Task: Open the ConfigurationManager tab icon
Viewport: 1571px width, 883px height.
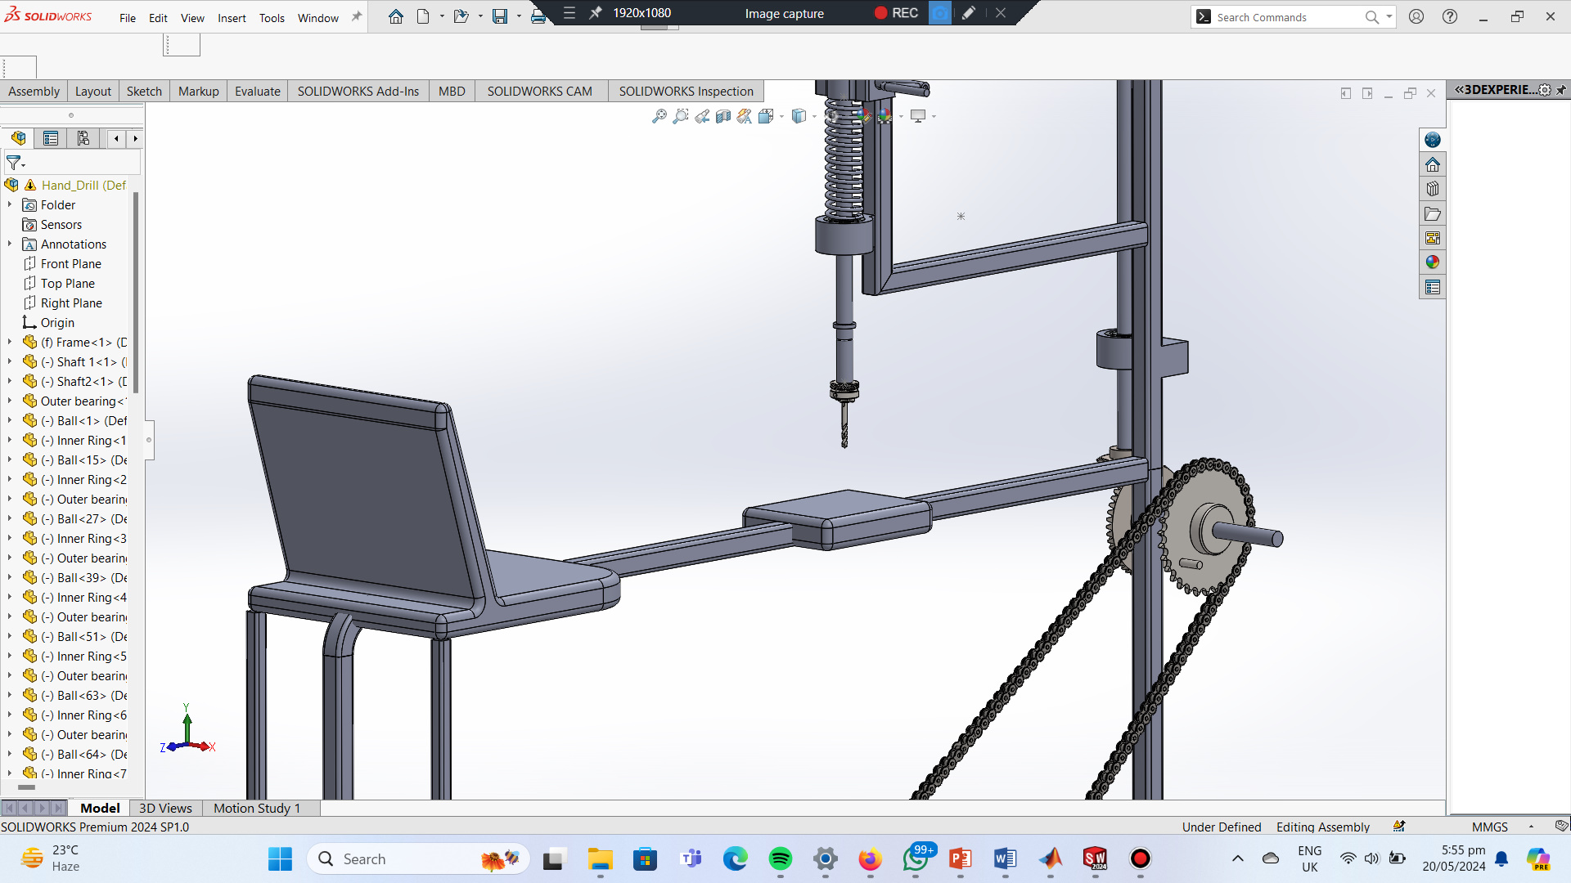Action: [83, 138]
